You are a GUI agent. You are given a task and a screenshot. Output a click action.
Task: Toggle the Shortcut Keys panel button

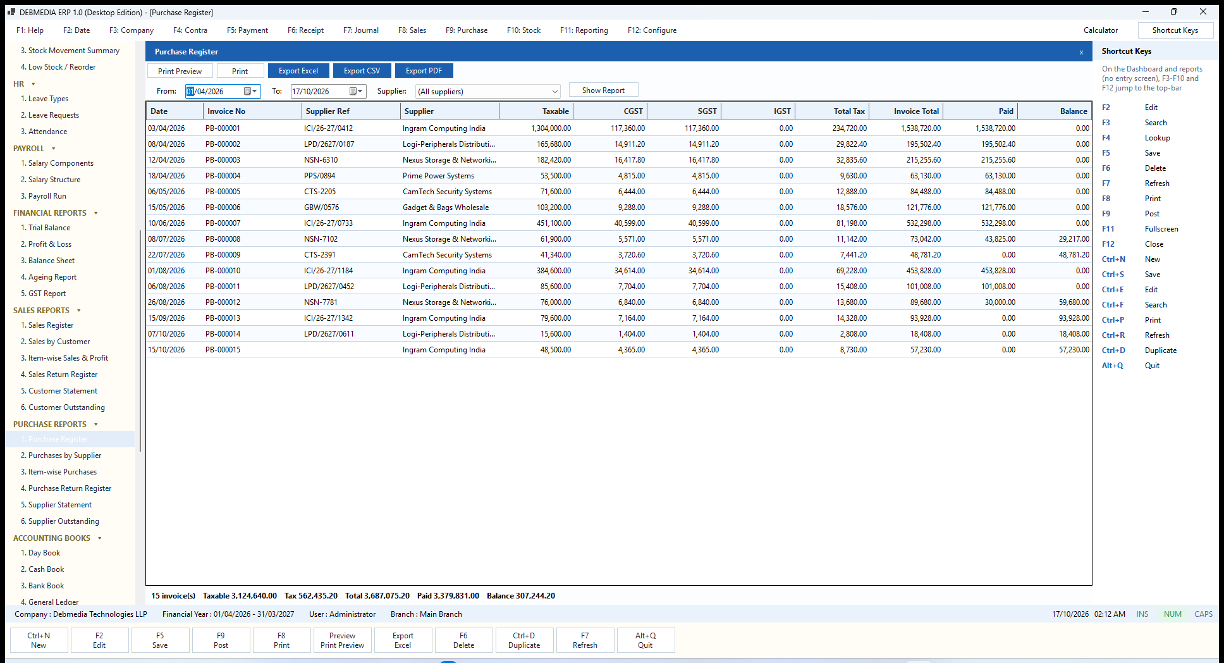coord(1175,30)
